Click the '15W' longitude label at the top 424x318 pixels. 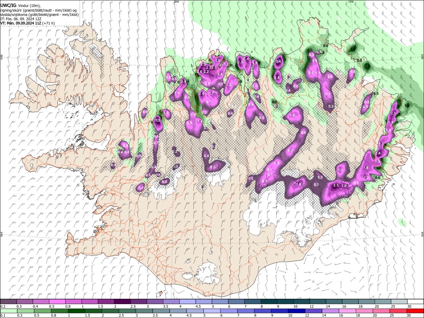click(351, 2)
